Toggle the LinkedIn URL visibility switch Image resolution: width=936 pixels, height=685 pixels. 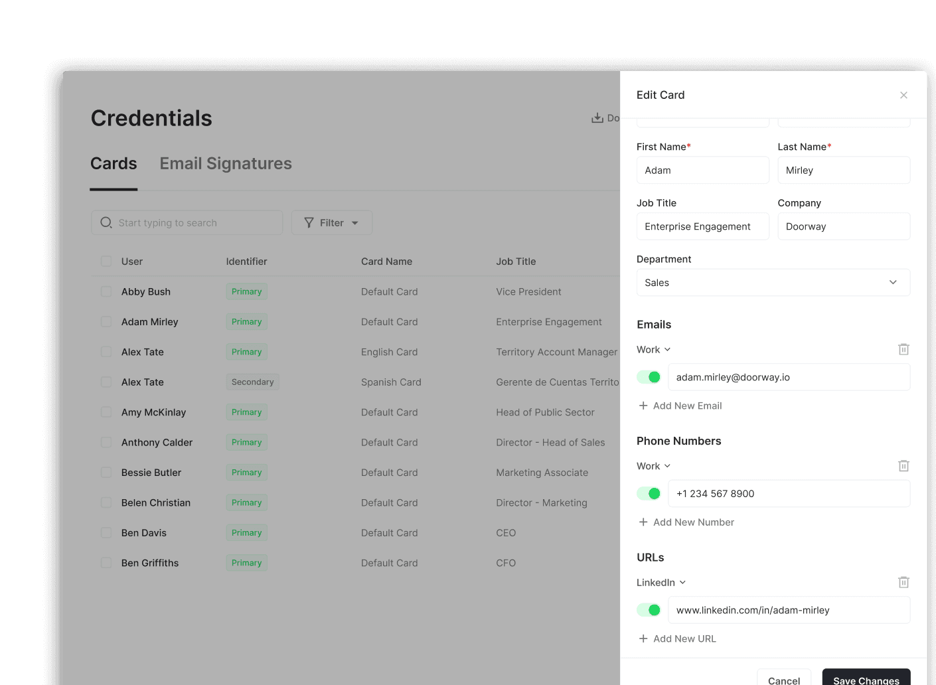pos(649,610)
